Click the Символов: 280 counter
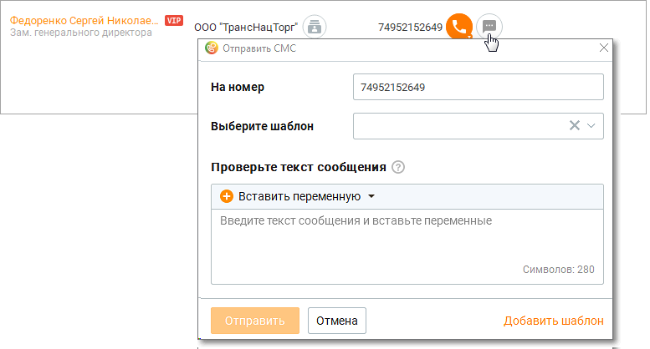Viewport: 650px width, 349px height. 558,270
